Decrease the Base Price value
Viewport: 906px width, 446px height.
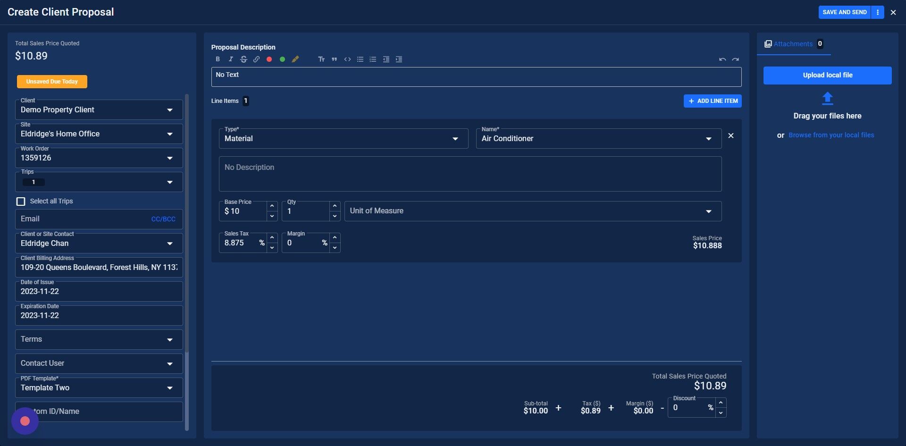tap(272, 216)
